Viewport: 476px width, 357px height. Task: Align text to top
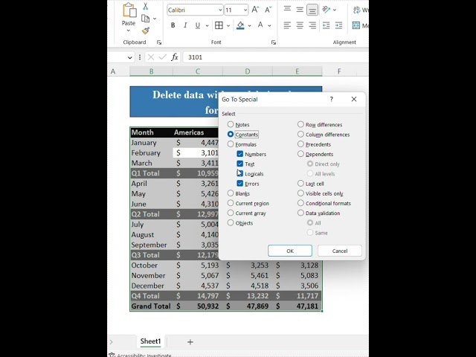(287, 10)
